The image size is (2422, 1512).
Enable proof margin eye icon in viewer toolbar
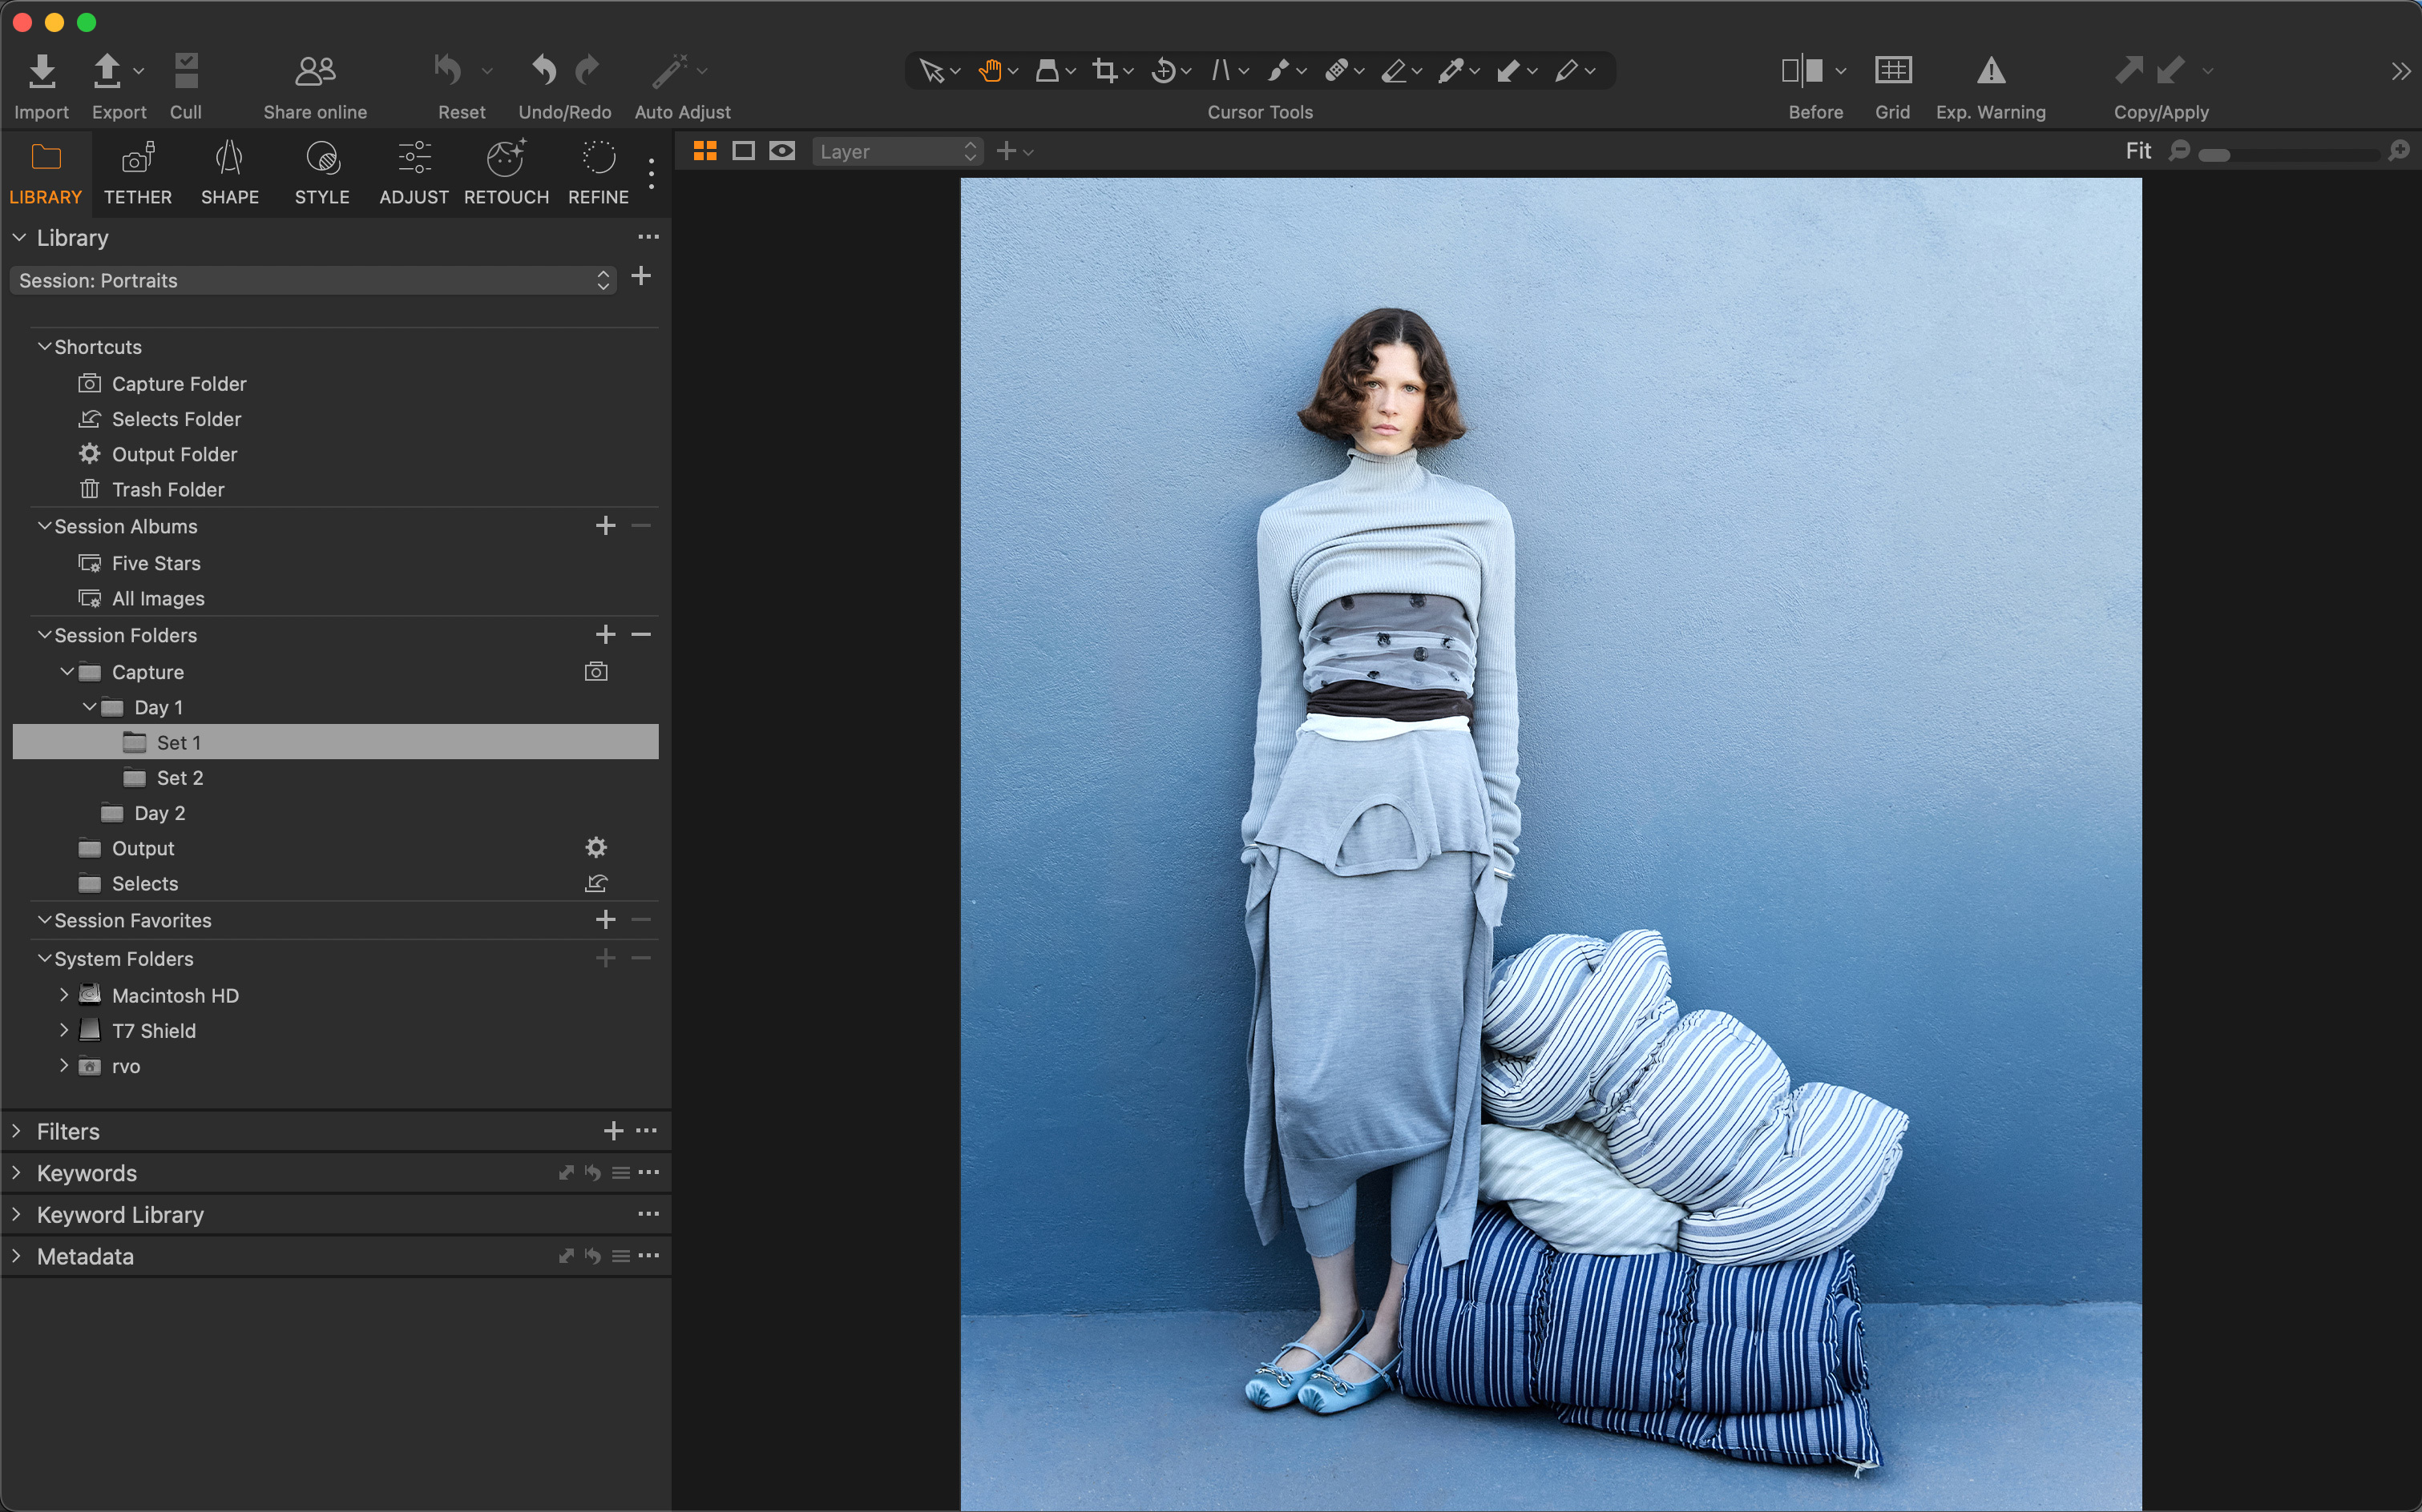click(781, 150)
